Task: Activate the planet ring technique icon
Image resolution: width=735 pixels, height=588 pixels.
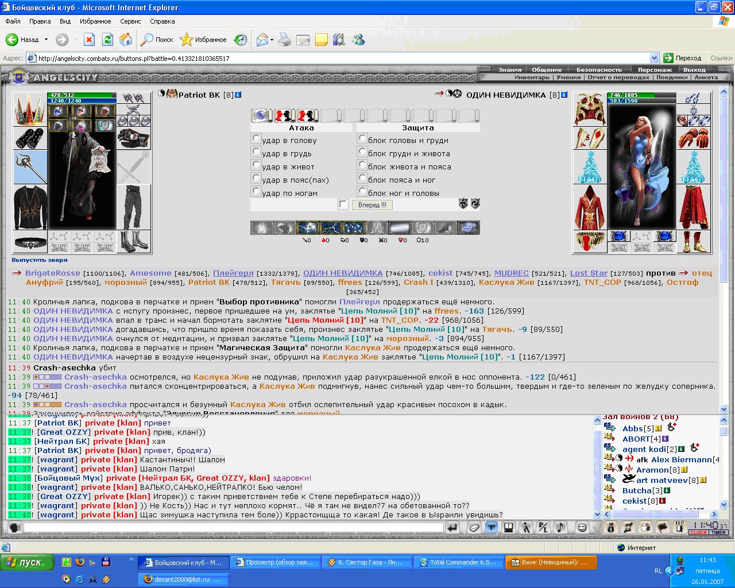Action: coord(469,227)
